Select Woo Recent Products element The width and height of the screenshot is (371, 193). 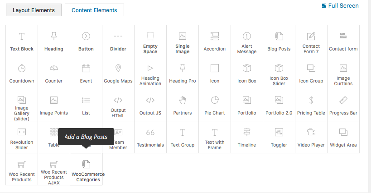(x=22, y=169)
